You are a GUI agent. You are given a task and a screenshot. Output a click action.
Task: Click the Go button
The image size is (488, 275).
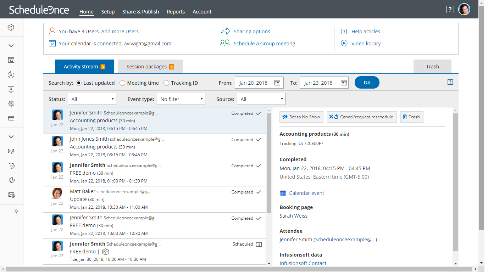click(367, 83)
